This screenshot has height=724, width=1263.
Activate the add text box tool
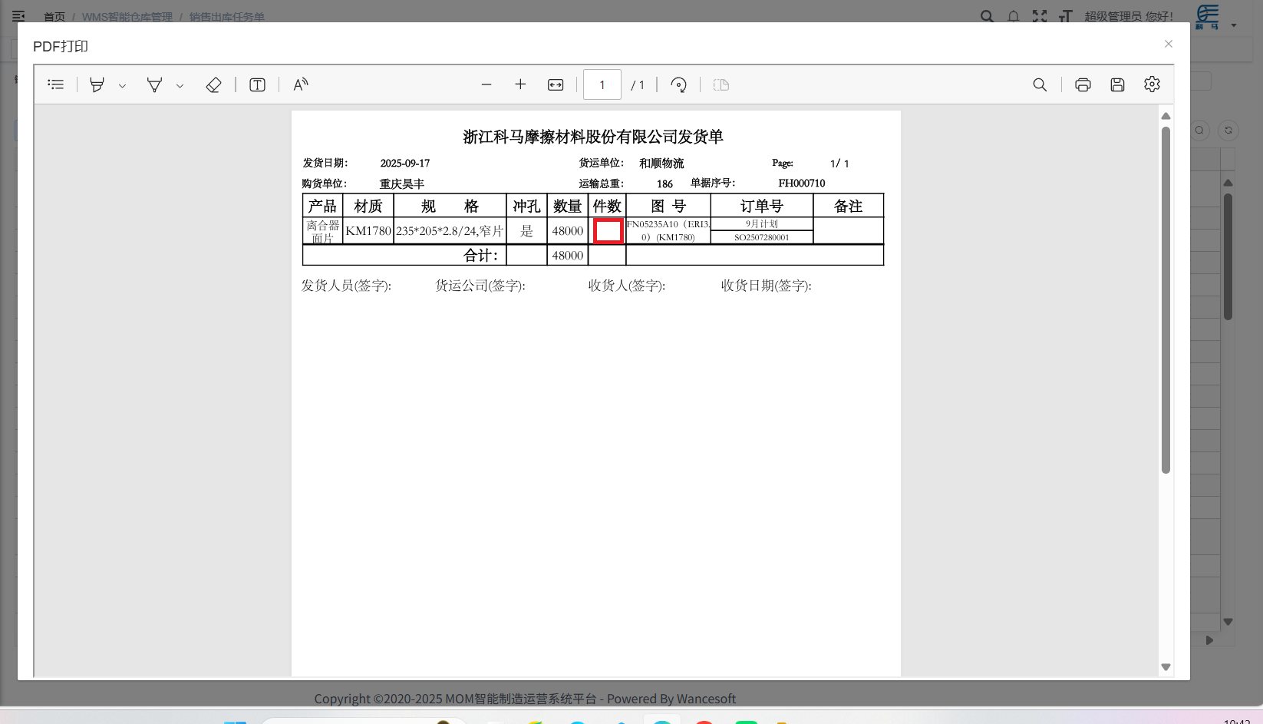[258, 84]
